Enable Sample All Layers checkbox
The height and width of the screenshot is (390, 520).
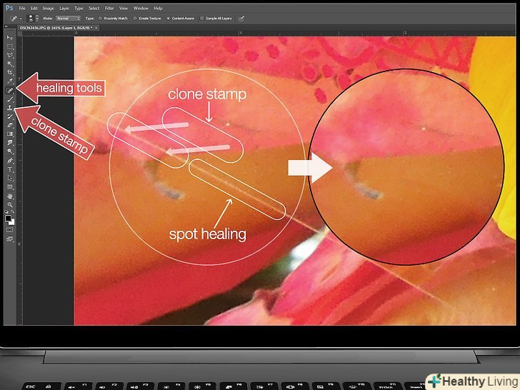202,19
